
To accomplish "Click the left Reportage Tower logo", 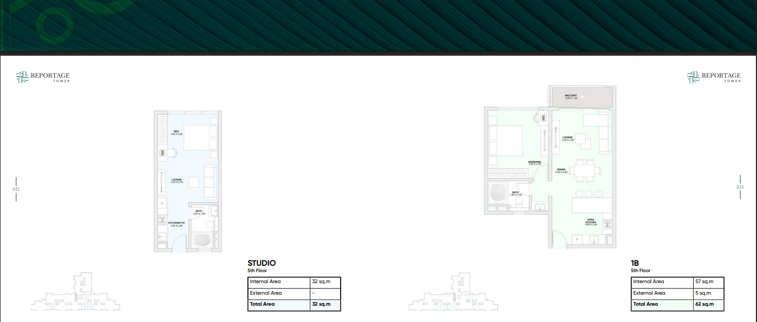I will tap(43, 77).
